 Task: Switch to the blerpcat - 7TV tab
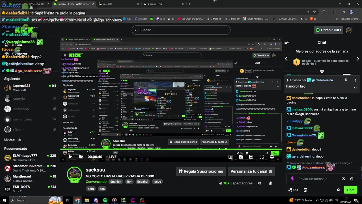(163, 4)
